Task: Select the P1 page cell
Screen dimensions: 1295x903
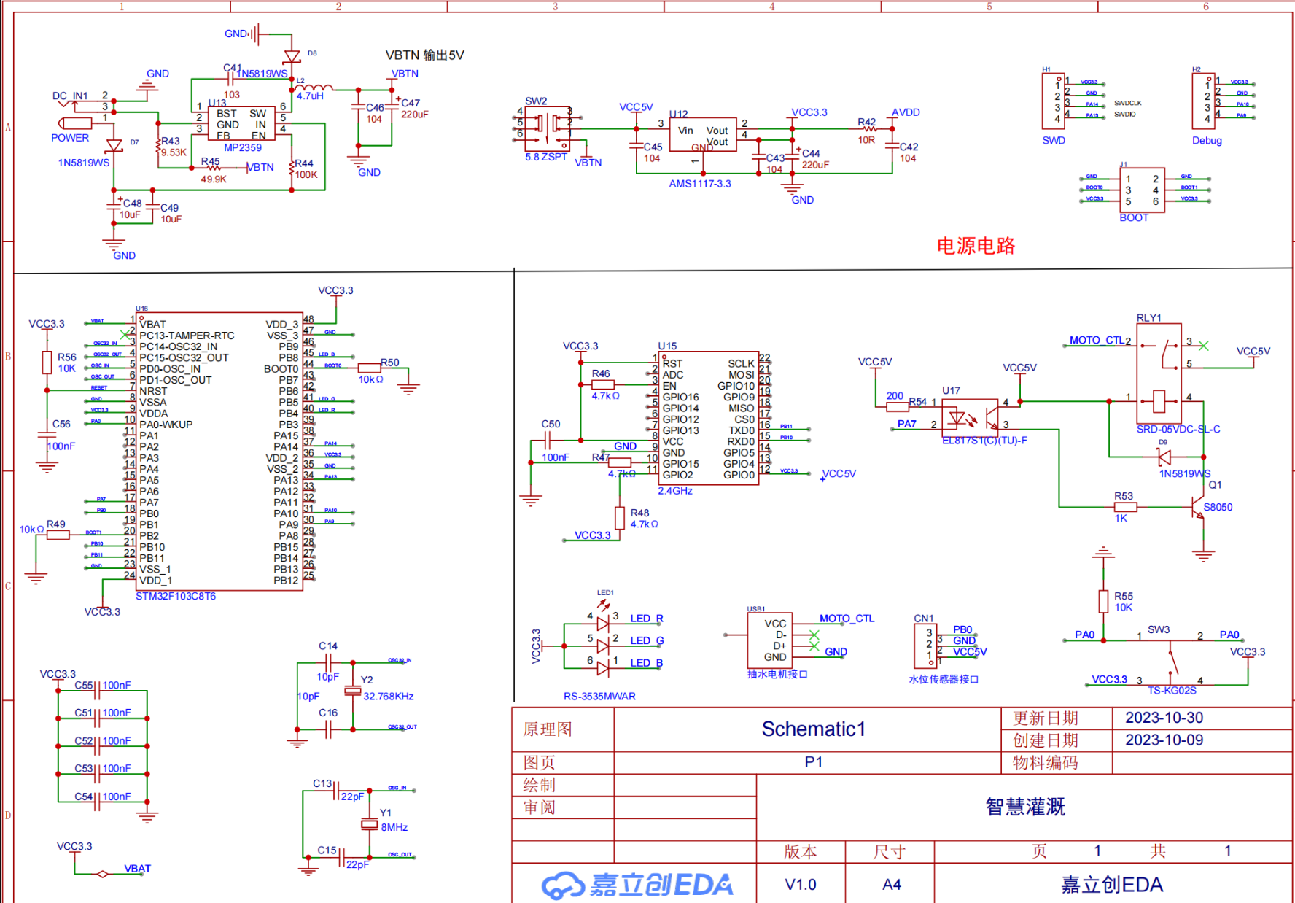Action: point(814,762)
